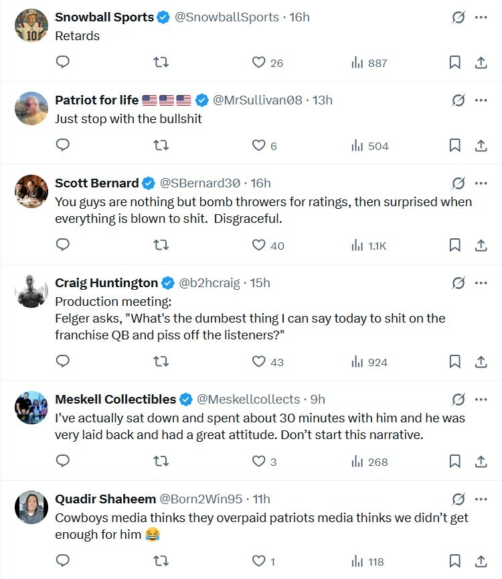Reply to Meskell Collectibles' tweet

coord(63,461)
